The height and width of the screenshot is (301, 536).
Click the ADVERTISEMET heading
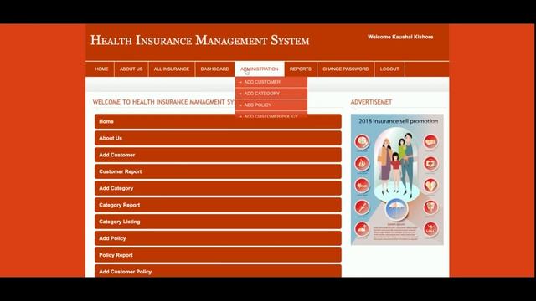[x=371, y=102]
